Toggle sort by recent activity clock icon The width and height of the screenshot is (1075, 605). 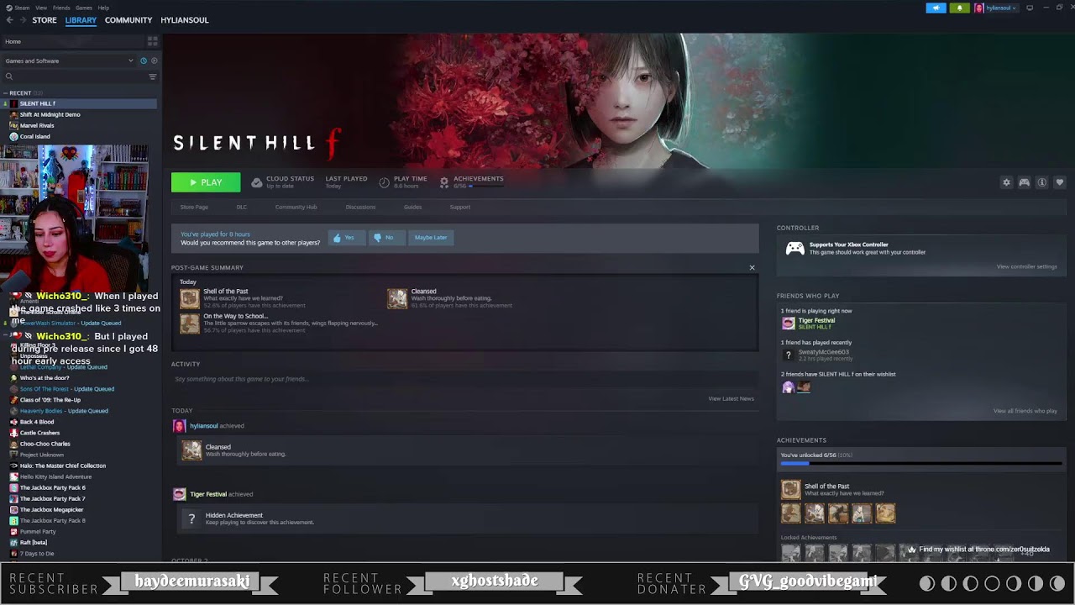143,60
